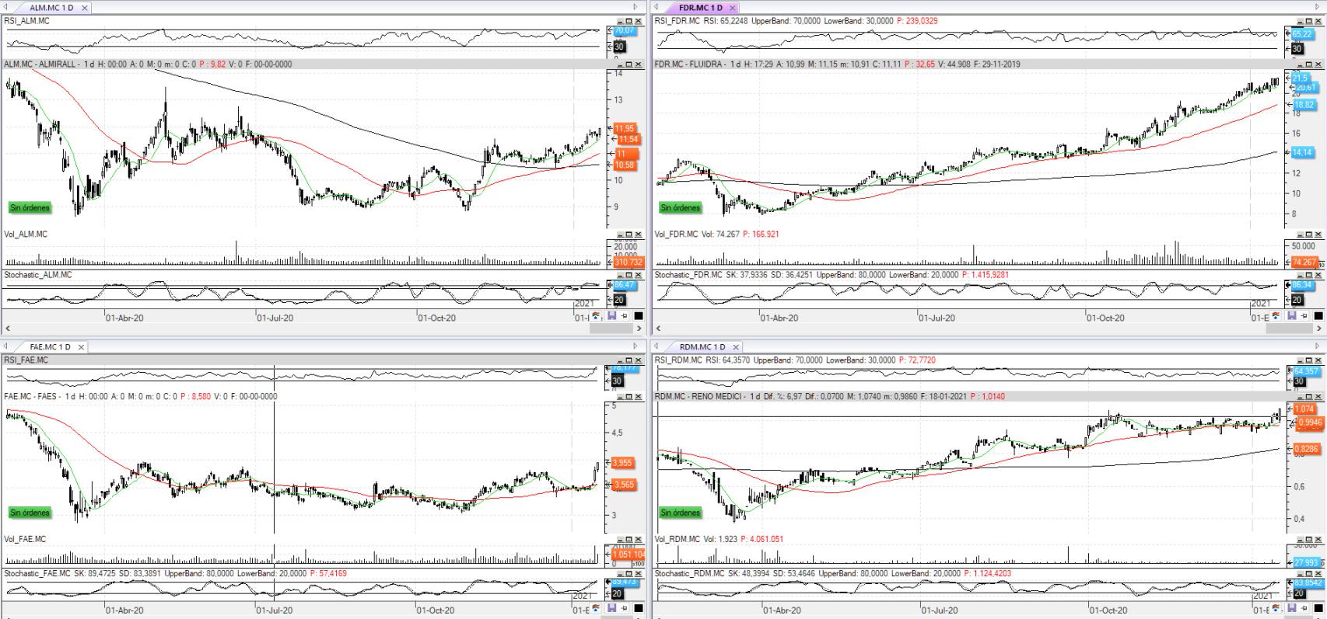Maximize the Vol_ALM.MC volume subpanel
Image resolution: width=1327 pixels, height=619 pixels.
[x=629, y=235]
